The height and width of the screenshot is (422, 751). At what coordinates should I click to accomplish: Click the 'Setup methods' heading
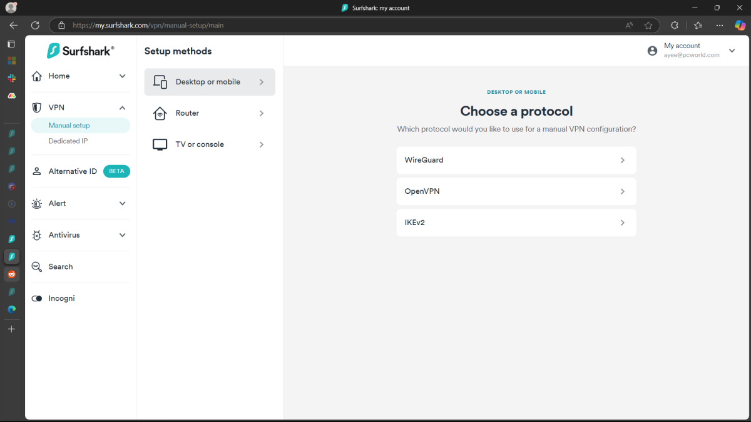pos(178,51)
